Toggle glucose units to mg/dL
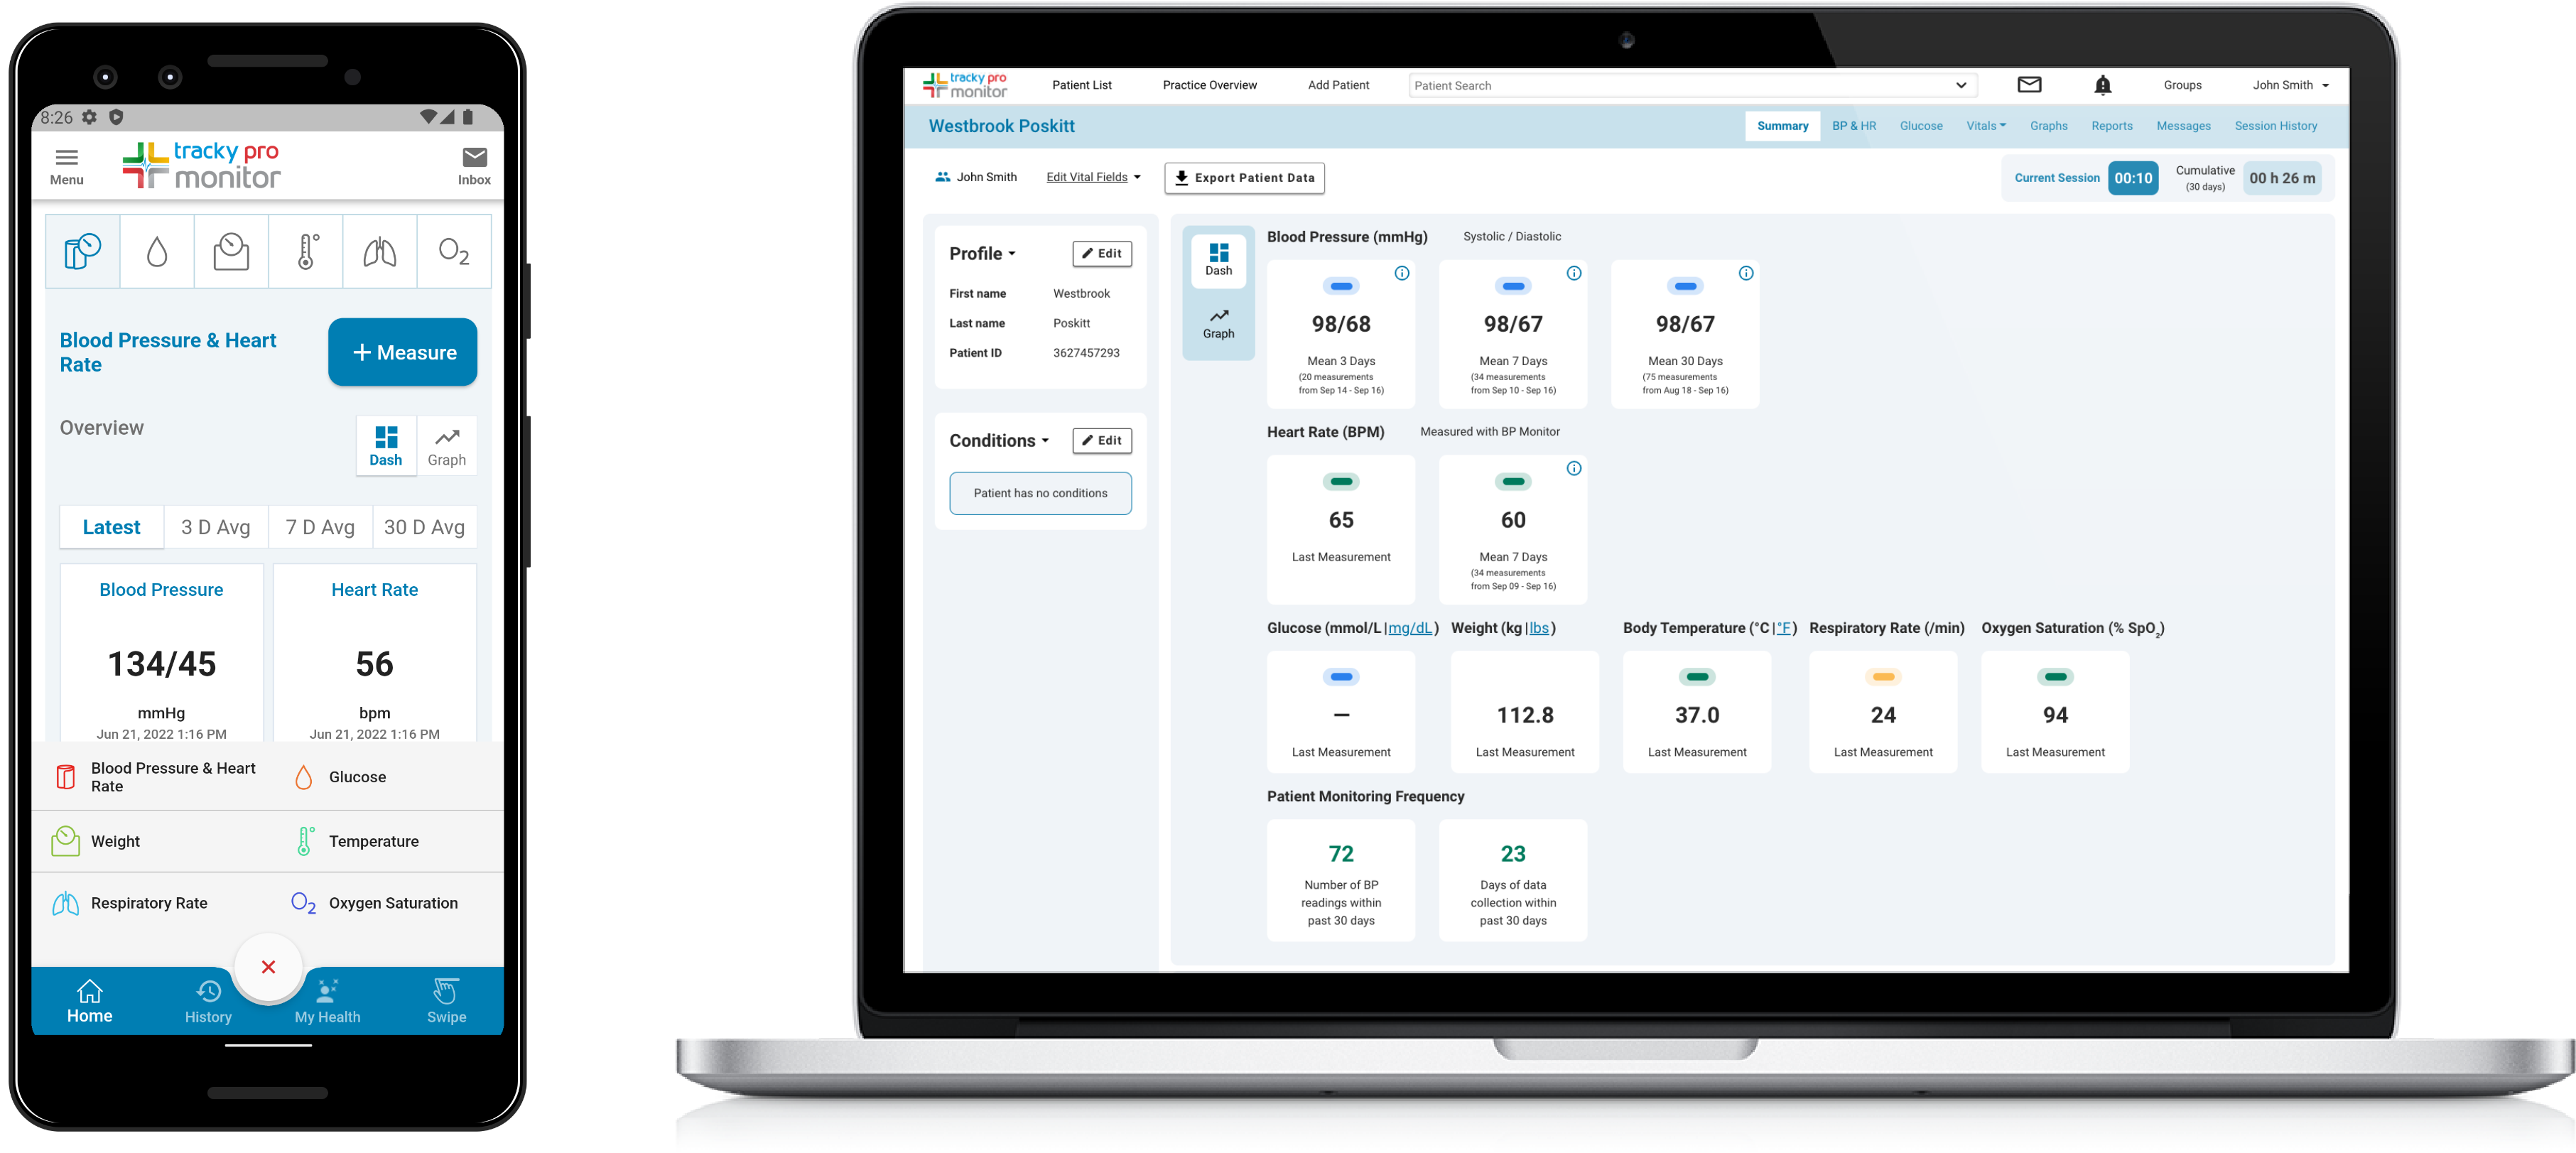2576x1153 pixels. point(1410,628)
